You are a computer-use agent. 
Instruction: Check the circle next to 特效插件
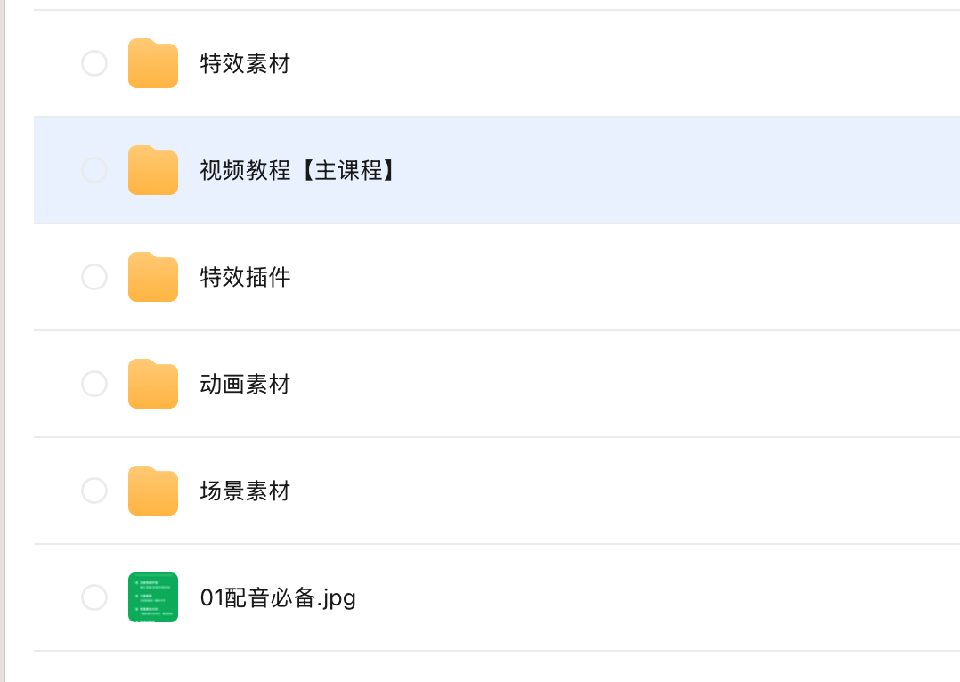pos(94,277)
